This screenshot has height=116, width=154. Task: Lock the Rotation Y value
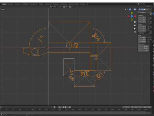pyautogui.click(x=148, y=28)
